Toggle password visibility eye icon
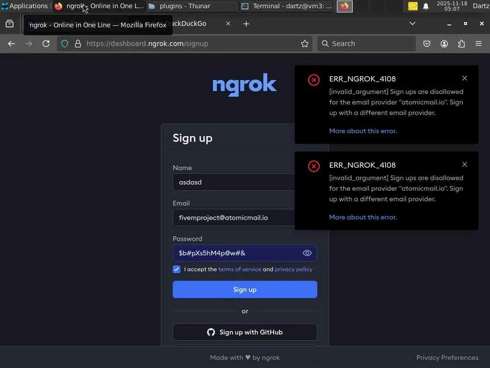 click(307, 253)
